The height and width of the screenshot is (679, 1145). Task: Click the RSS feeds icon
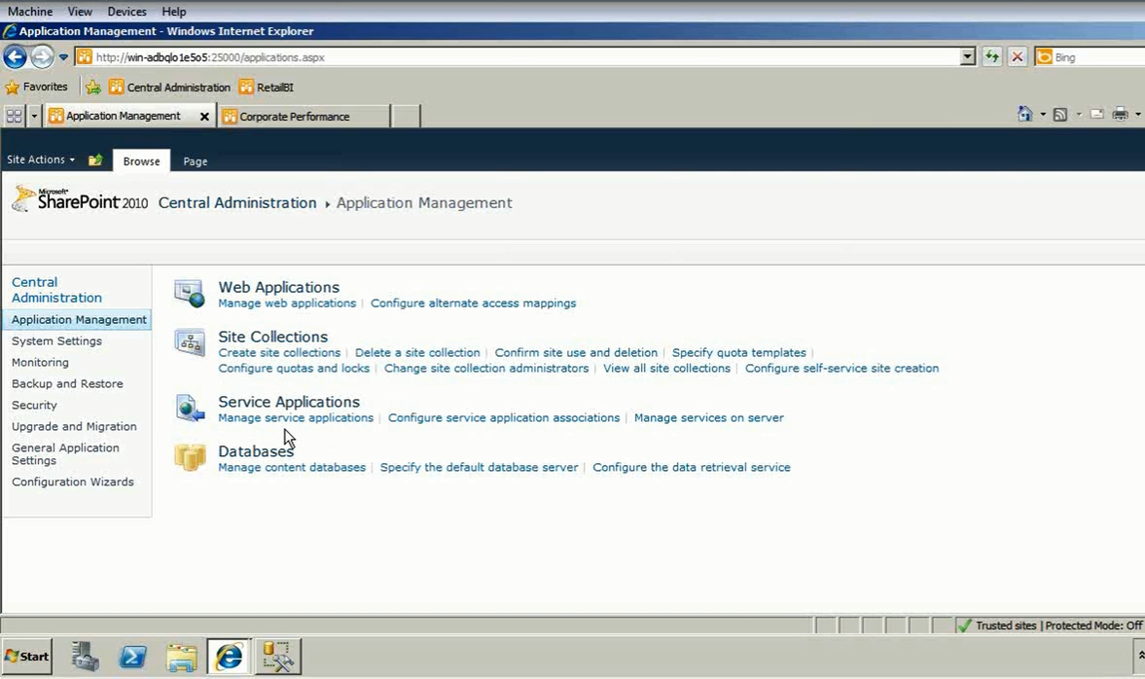[x=1060, y=114]
